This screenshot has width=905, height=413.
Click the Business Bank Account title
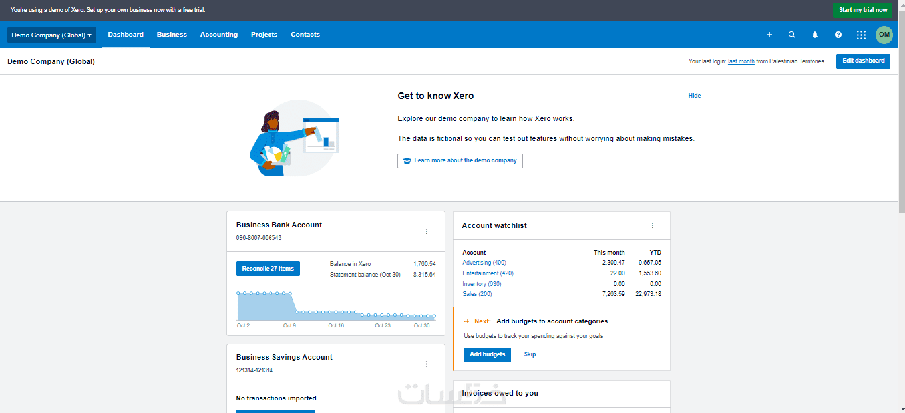coord(279,225)
